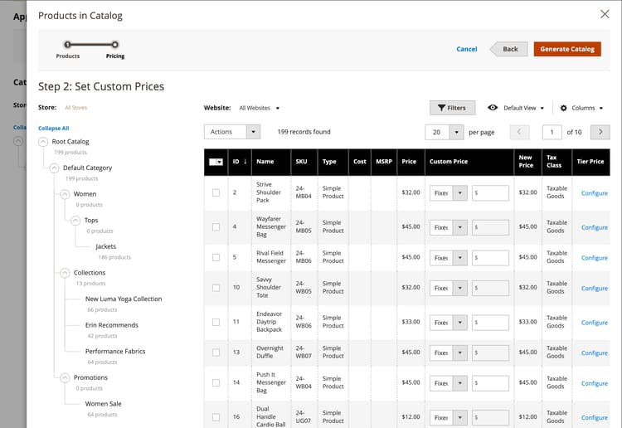622x428 pixels.
Task: Collapse the Root Catalog node
Action: pos(43,142)
